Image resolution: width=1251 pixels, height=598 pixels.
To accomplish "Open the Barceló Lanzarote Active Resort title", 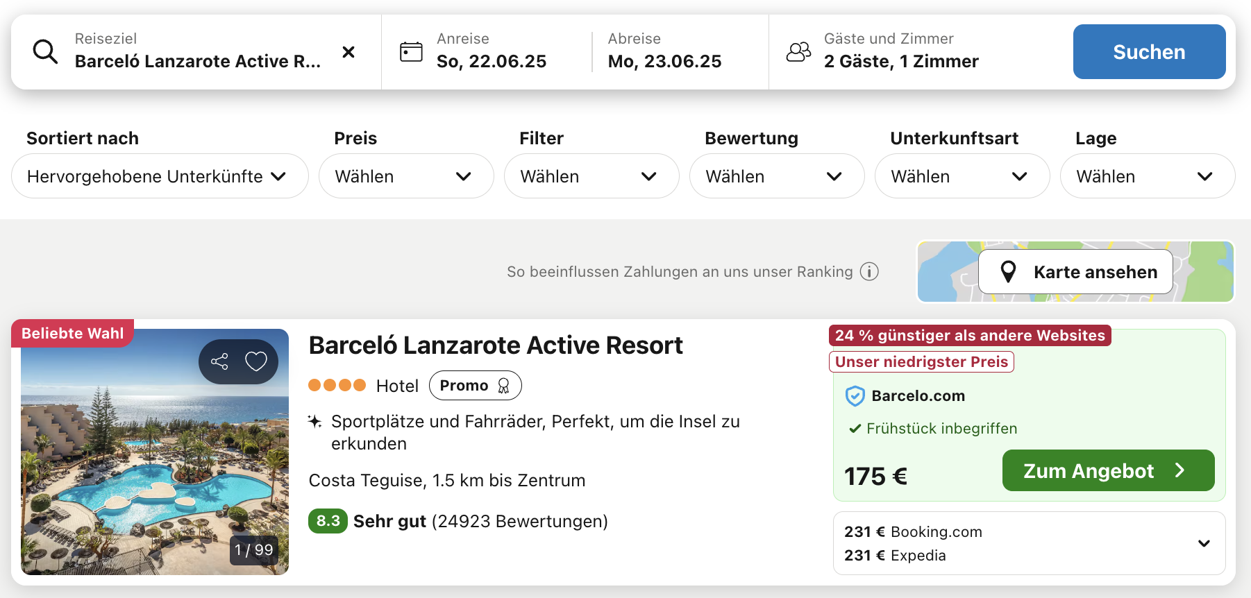I will (496, 345).
